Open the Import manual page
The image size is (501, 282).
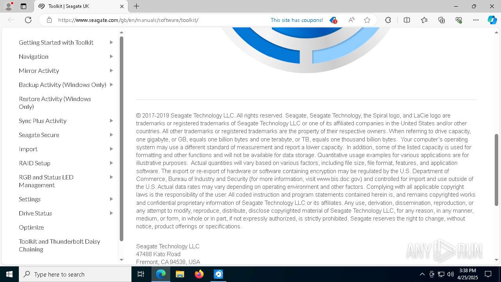click(28, 149)
